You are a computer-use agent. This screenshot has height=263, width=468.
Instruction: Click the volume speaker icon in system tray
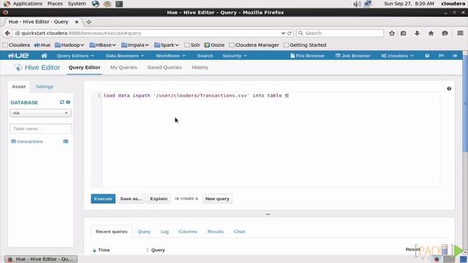(357, 4)
